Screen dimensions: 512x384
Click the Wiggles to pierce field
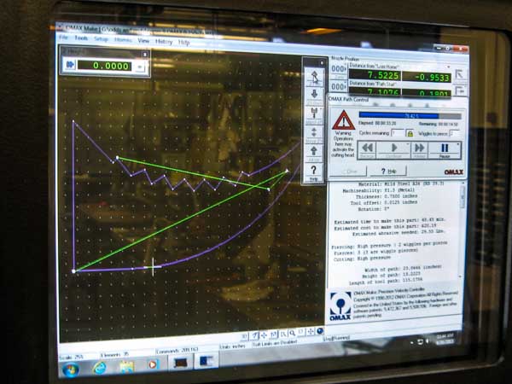(454, 133)
